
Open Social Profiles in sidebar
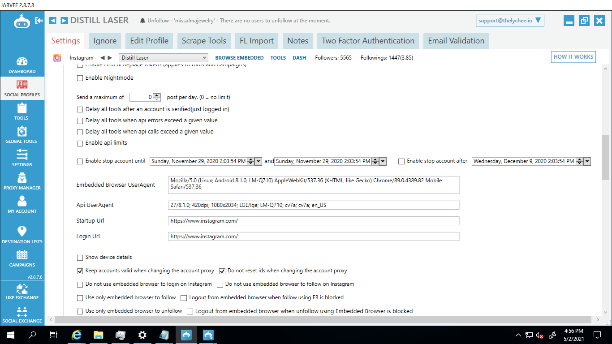click(x=22, y=88)
